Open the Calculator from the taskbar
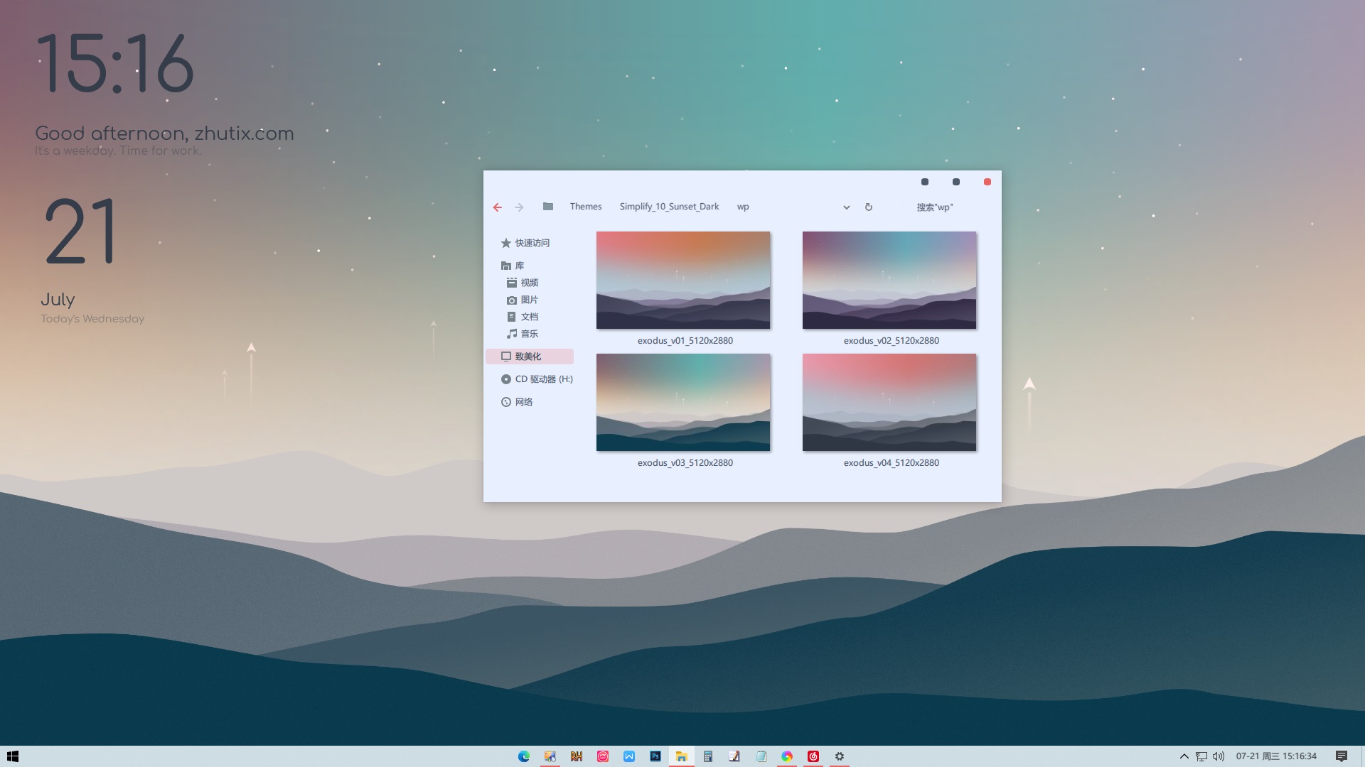 pos(708,756)
